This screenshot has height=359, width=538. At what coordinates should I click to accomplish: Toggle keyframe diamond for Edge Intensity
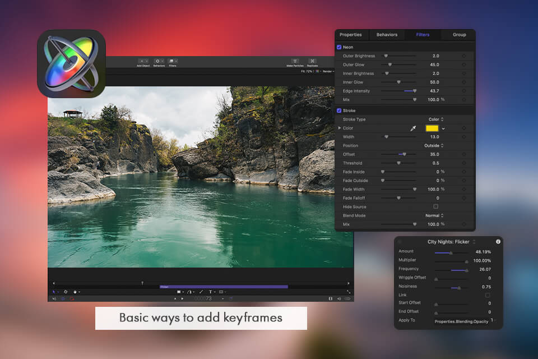[x=464, y=91]
